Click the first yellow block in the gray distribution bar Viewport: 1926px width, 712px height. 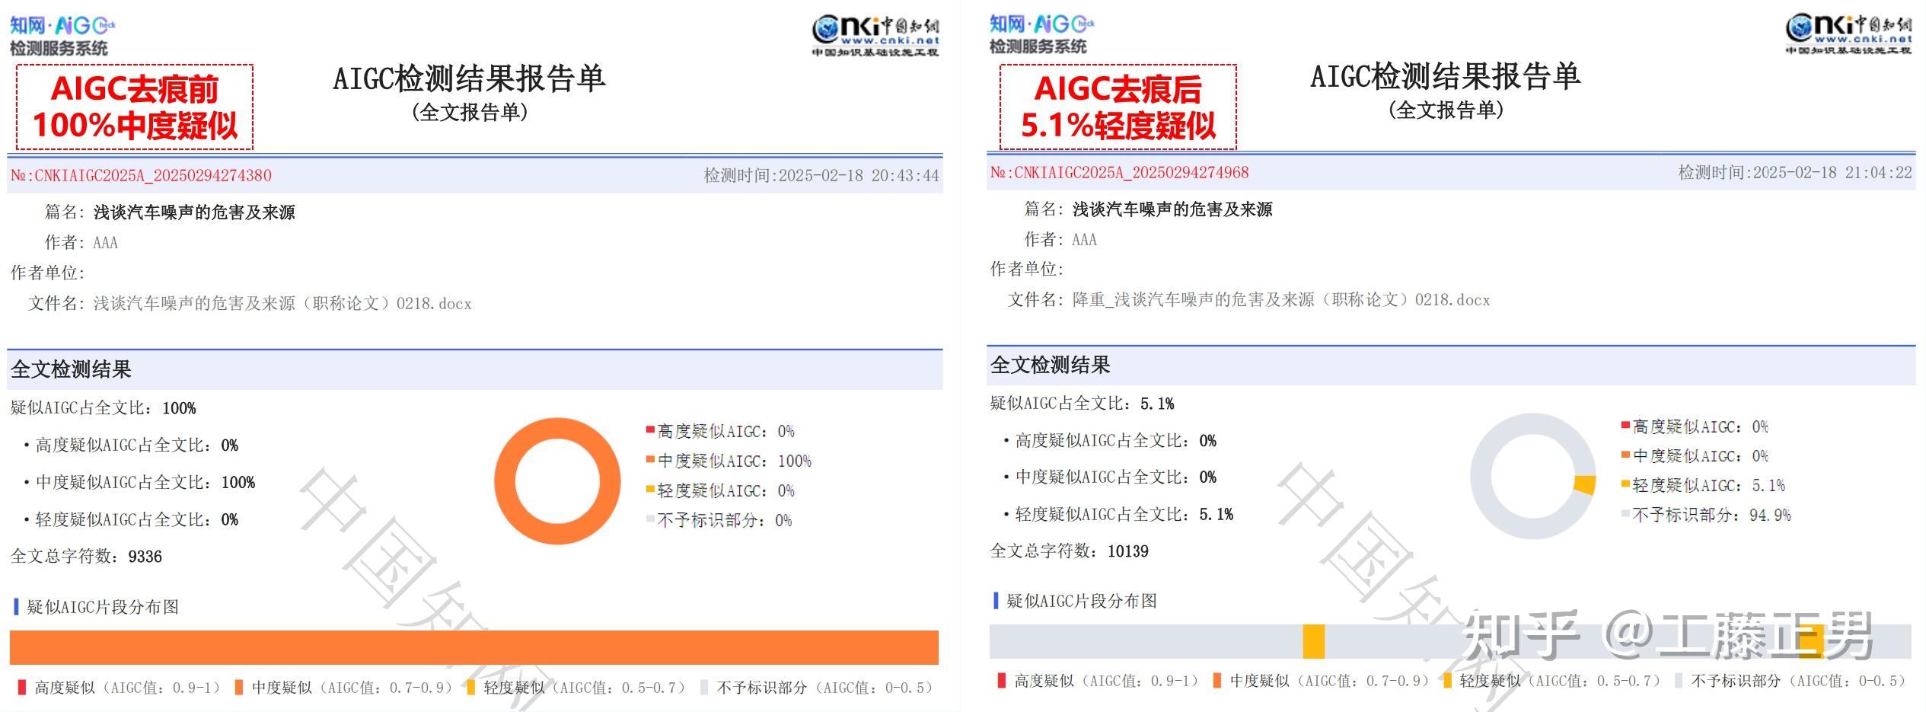point(1313,641)
